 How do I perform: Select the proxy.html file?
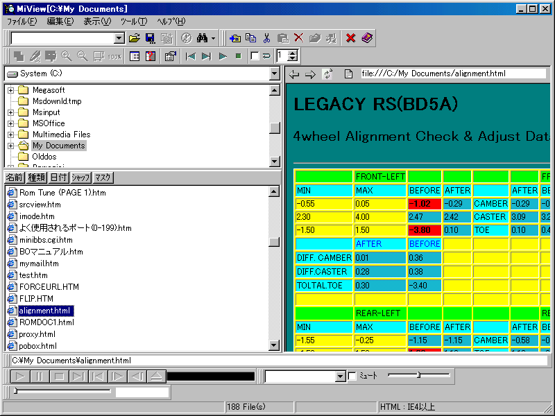[37, 334]
